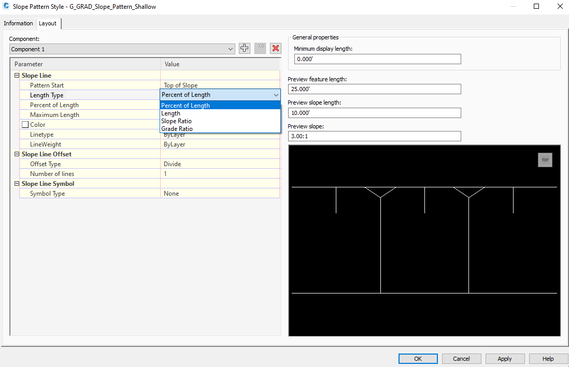Select the Layout tab

[48, 23]
